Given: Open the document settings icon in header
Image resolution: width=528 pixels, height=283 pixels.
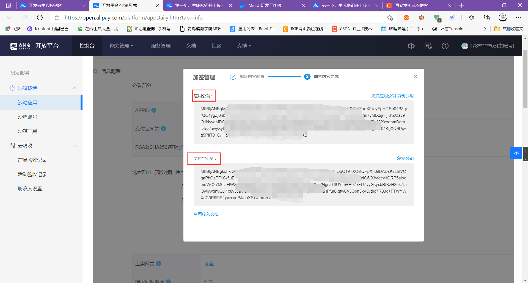Looking at the screenshot, I should [x=428, y=46].
